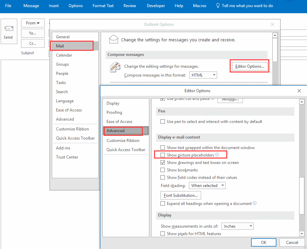Click info icon beside Show picture placeholders
307x249 pixels.
click(217, 155)
